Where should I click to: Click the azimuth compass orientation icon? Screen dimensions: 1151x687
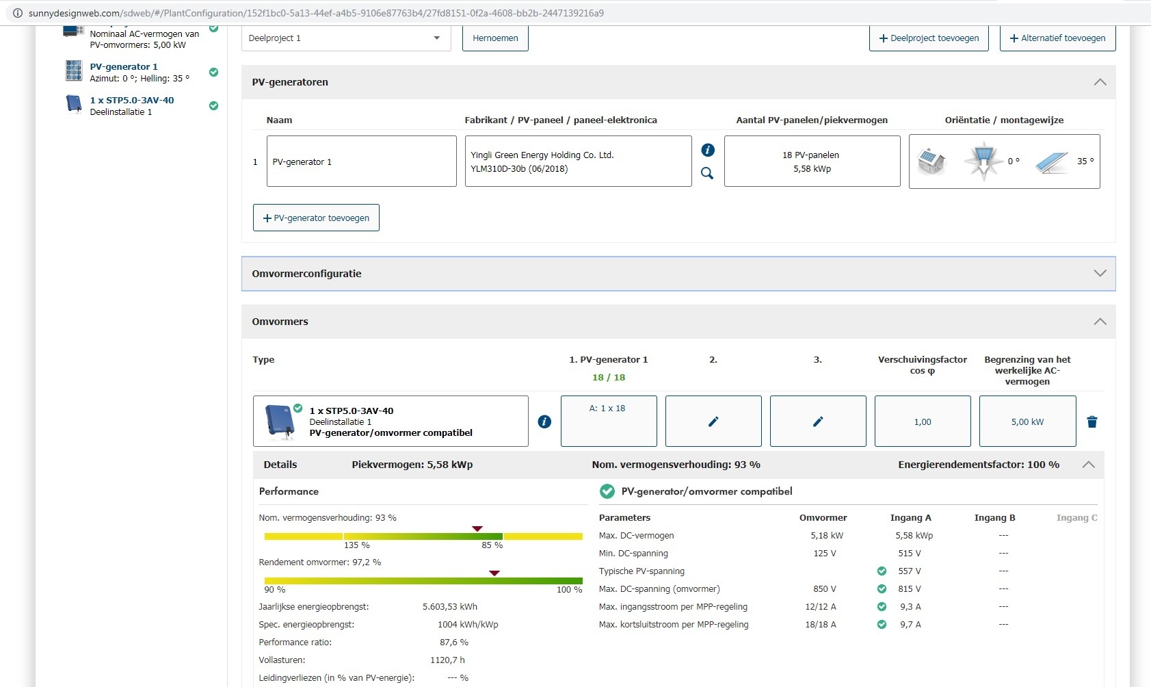pyautogui.click(x=983, y=161)
